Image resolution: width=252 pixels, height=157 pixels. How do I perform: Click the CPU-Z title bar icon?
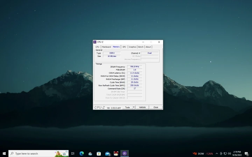click(x=95, y=42)
